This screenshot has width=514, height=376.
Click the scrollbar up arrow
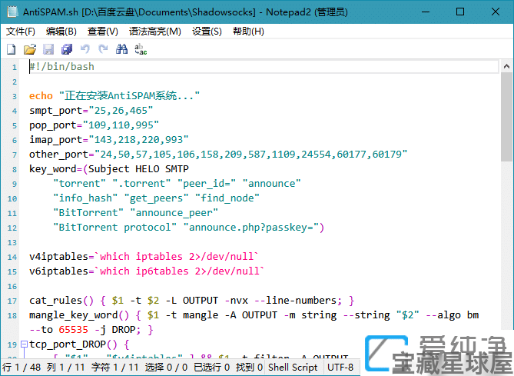506,67
